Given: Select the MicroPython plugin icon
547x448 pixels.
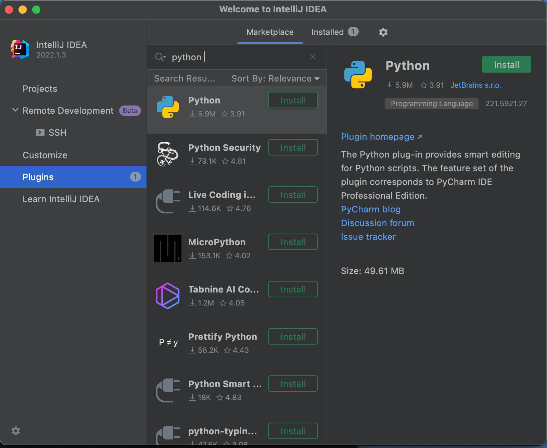Looking at the screenshot, I should pyautogui.click(x=168, y=248).
